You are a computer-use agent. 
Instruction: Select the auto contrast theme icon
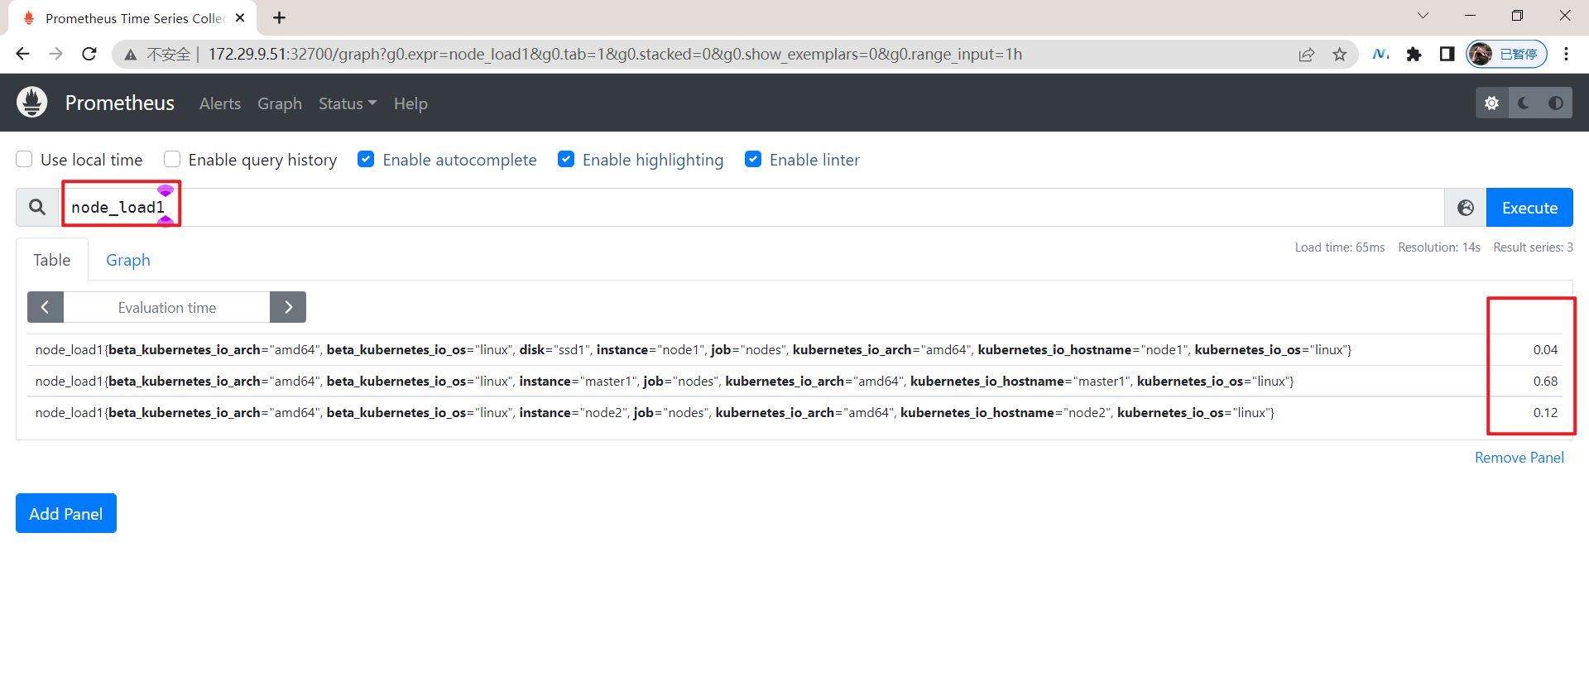(x=1556, y=103)
